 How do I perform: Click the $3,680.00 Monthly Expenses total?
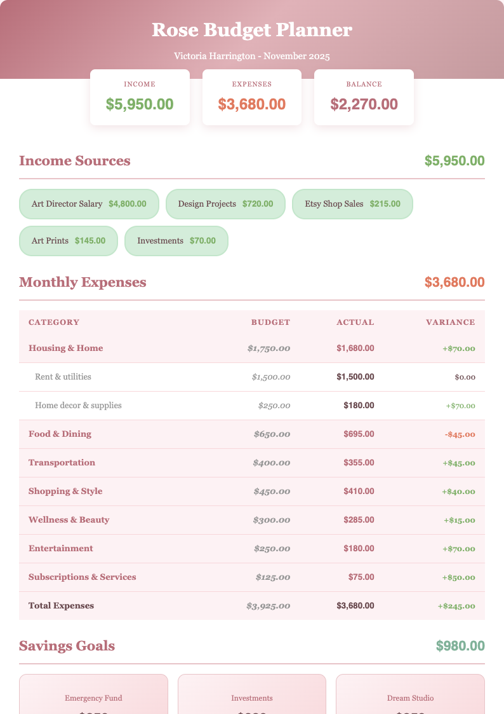(454, 282)
